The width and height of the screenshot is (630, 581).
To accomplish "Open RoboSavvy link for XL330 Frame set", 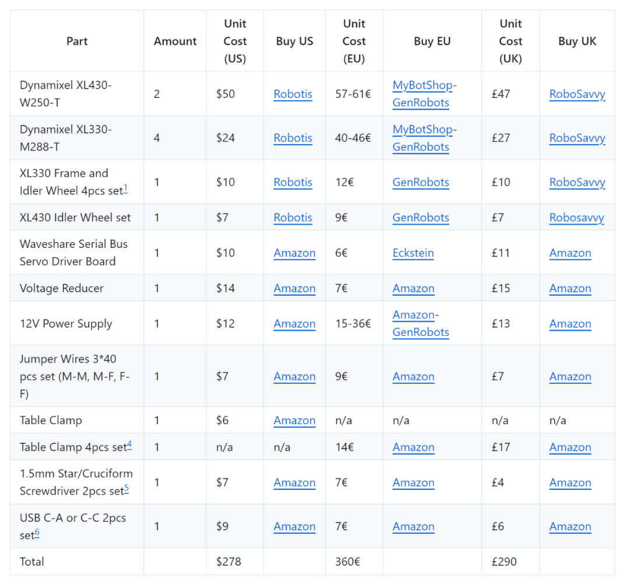I will pos(577,182).
